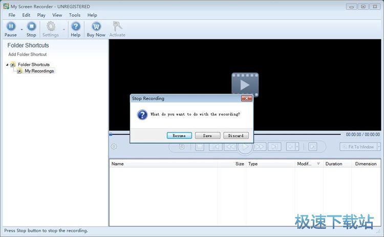
Task: Click the loop/repeat playback icon
Action: 182,147
